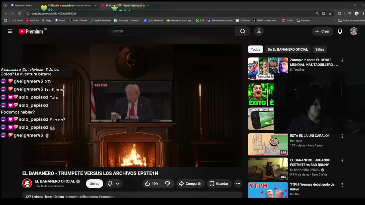Image resolution: width=365 pixels, height=205 pixels.
Task: Open Crear create menu
Action: click(x=322, y=31)
